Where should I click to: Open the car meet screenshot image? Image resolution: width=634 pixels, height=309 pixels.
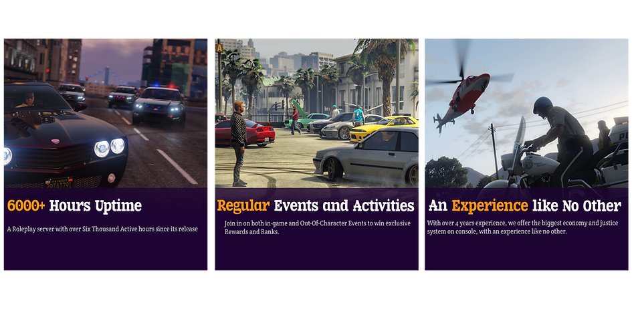[316, 113]
